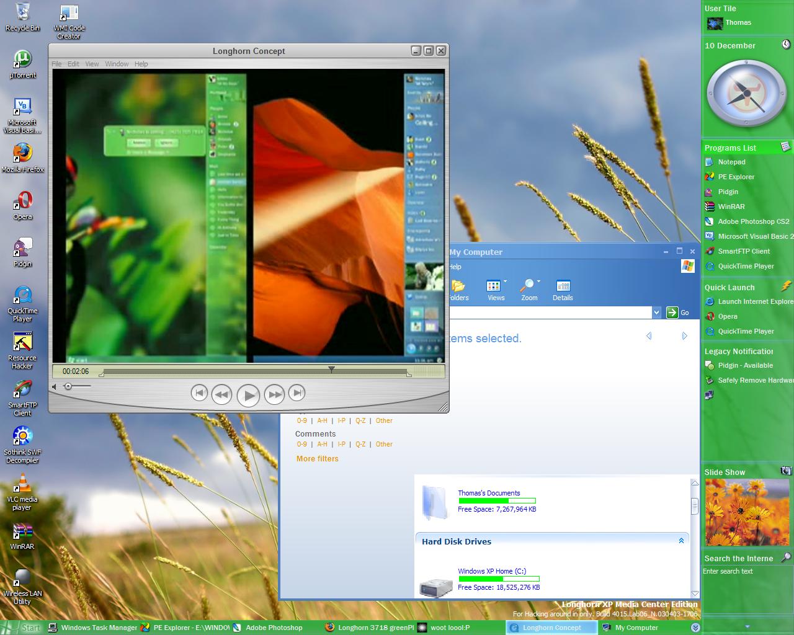This screenshot has width=794, height=635.
Task: Open address bar dropdown in My Computer
Action: click(x=656, y=313)
